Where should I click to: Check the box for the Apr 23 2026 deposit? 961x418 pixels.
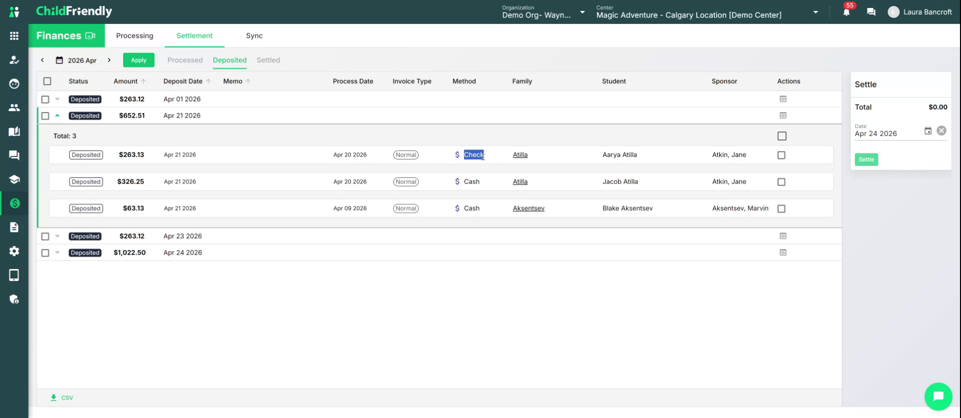(x=45, y=236)
